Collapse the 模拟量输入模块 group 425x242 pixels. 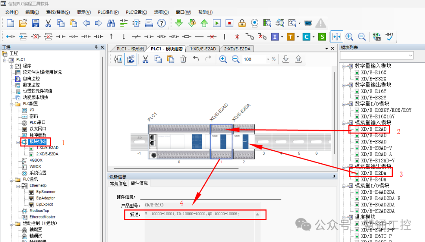pos(344,123)
